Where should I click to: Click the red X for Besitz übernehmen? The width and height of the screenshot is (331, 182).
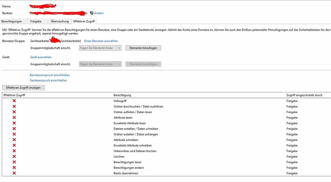[x=14, y=173]
